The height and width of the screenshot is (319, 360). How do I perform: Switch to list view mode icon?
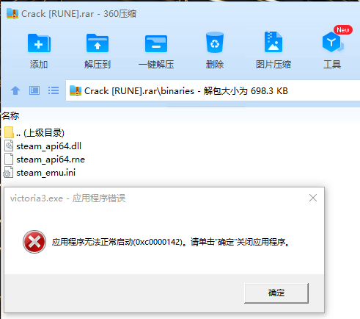54,90
